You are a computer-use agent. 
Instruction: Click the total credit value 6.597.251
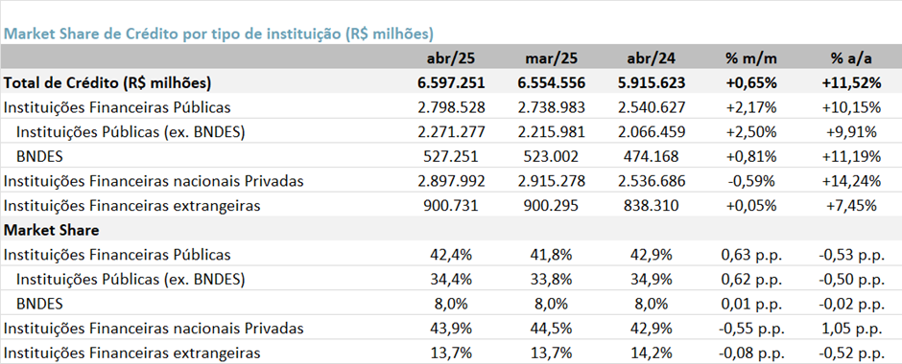pyautogui.click(x=452, y=83)
